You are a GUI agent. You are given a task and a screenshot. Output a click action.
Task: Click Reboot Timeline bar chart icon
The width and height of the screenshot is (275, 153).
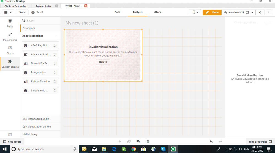pyautogui.click(x=26, y=82)
